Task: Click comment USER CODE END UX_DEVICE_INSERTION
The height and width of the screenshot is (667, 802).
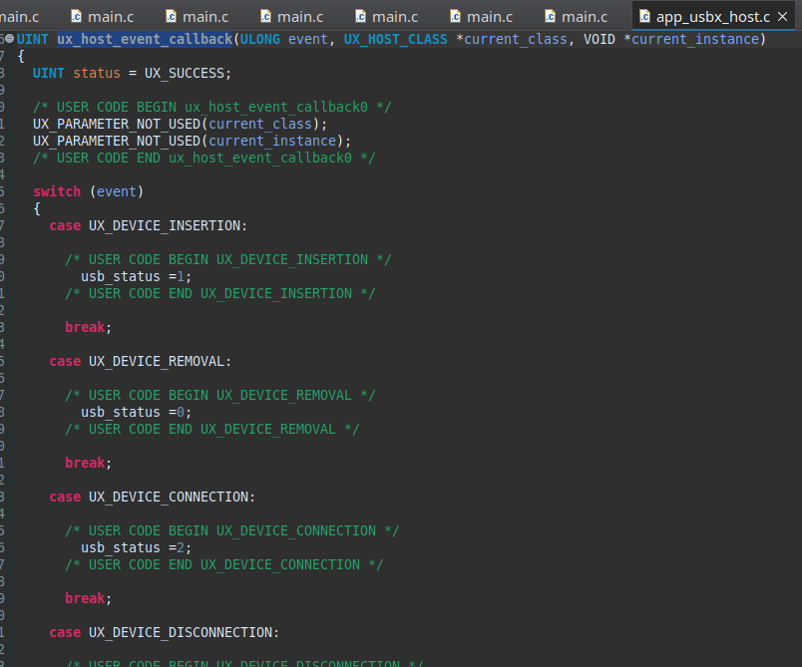Action: pyautogui.click(x=219, y=293)
